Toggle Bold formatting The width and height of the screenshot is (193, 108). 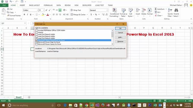point(24,14)
